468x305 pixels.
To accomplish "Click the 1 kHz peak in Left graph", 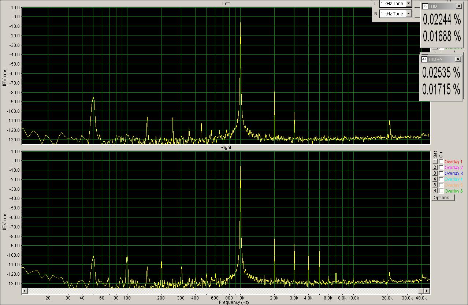I will tap(240, 23).
